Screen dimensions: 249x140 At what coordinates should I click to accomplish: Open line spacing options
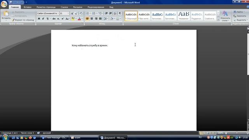pos(105,19)
